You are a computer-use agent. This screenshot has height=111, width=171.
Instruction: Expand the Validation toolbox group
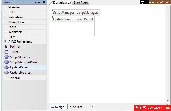click(5, 17)
